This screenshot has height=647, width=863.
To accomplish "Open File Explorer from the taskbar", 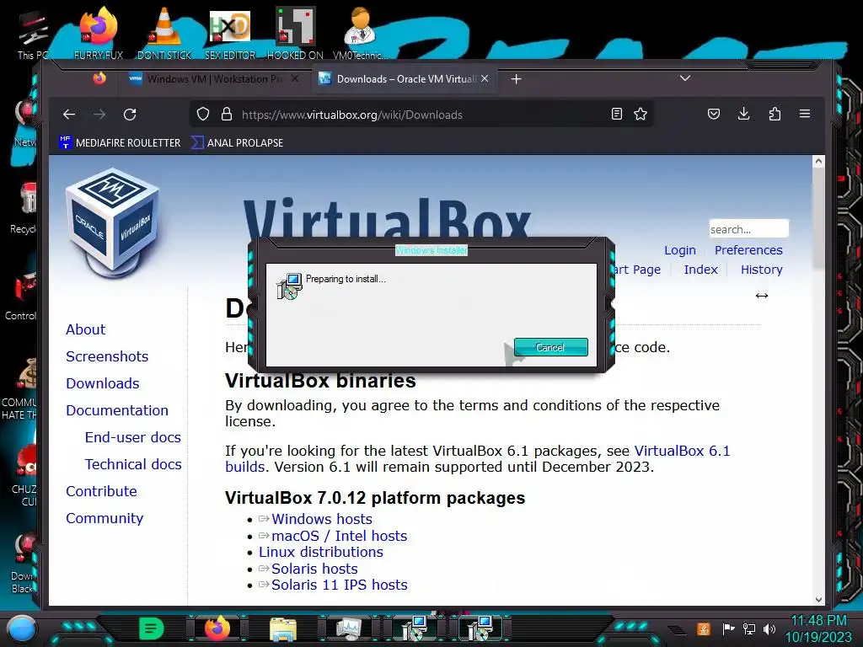I will [283, 628].
